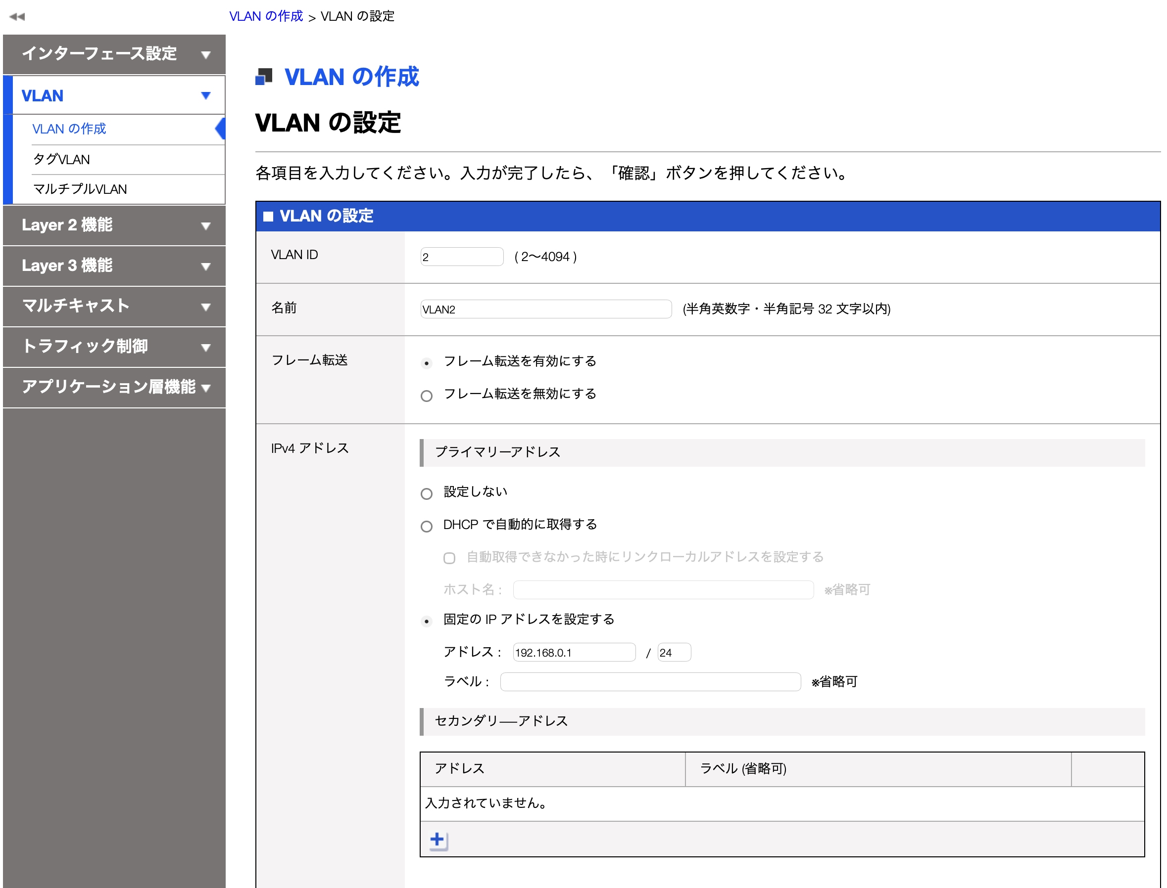The height and width of the screenshot is (888, 1167).
Task: Follow the VLAN の作成 breadcrumb link
Action: (266, 16)
